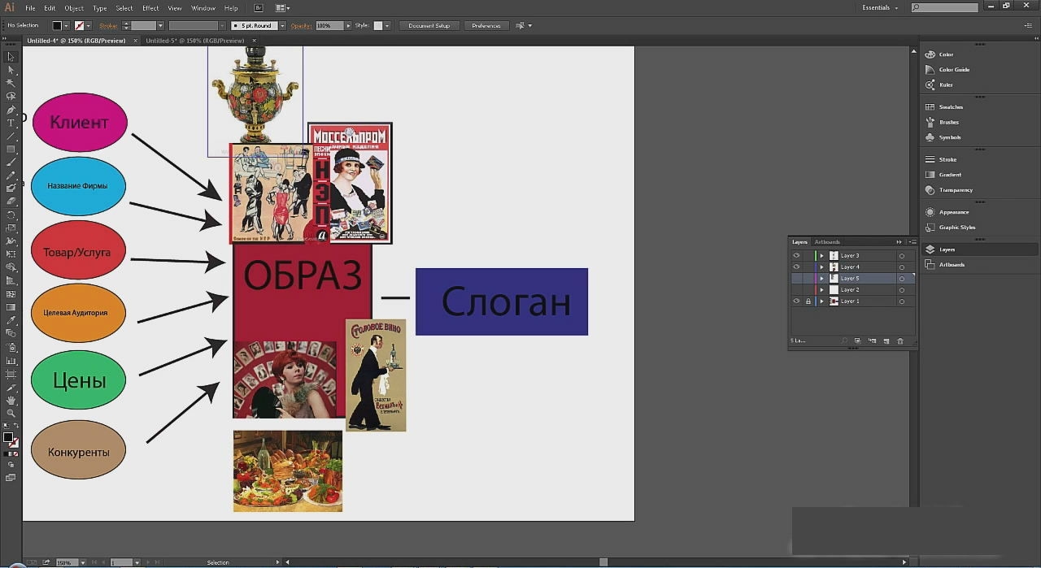1041x568 pixels.
Task: Hide Layer 3 using eye icon
Action: pos(796,255)
